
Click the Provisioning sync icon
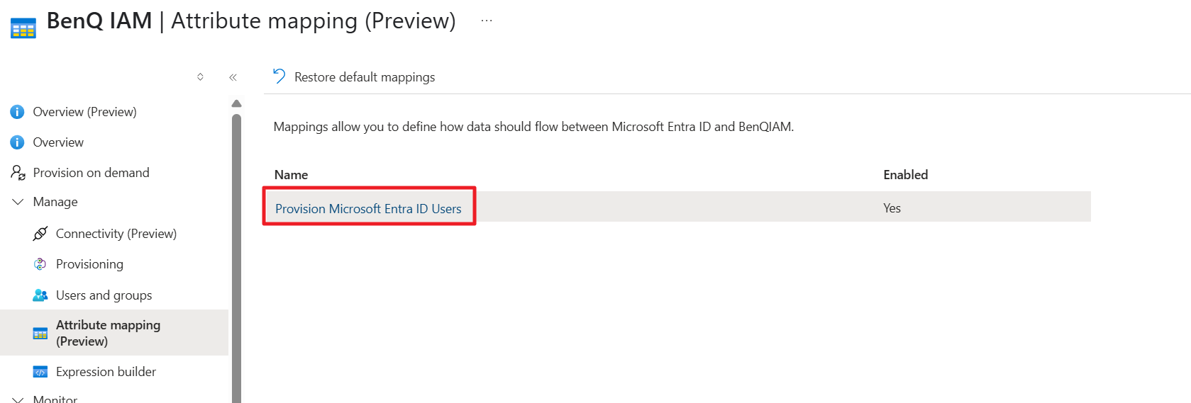tap(40, 264)
